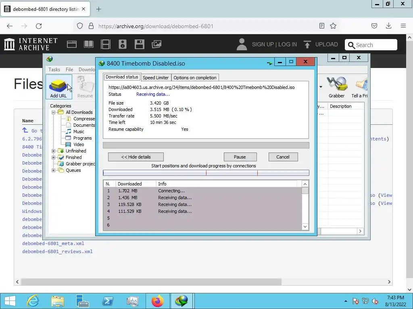Image resolution: width=413 pixels, height=309 pixels.
Task: Click the Tell a Friend icon
Action: (360, 87)
